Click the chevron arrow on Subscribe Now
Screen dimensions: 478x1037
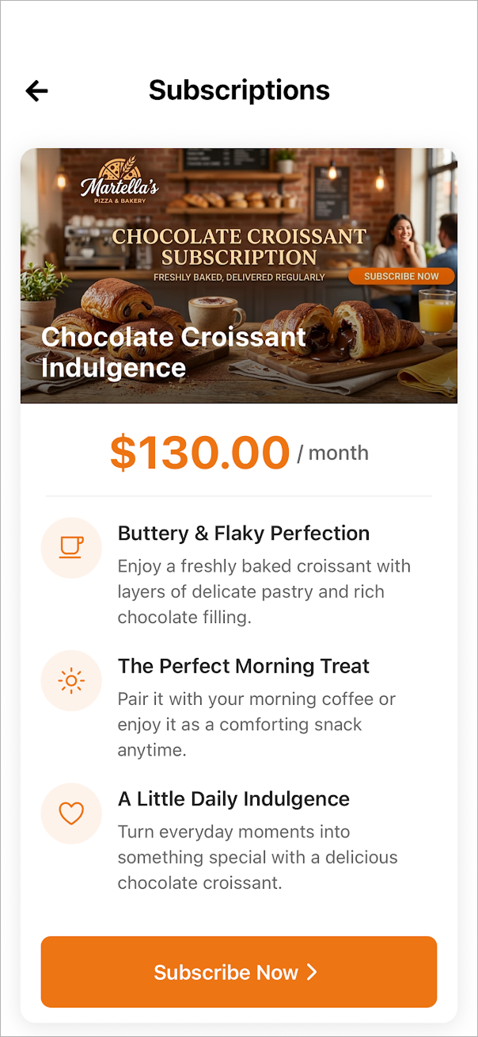pos(312,972)
